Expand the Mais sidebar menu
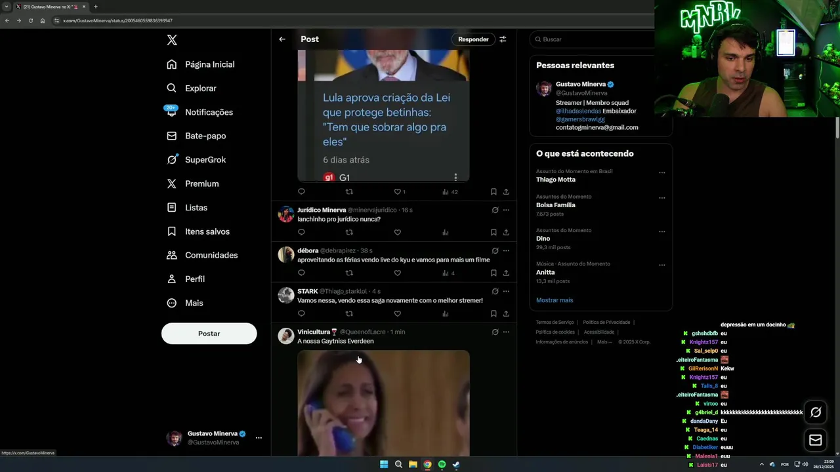The image size is (840, 472). pos(185,303)
